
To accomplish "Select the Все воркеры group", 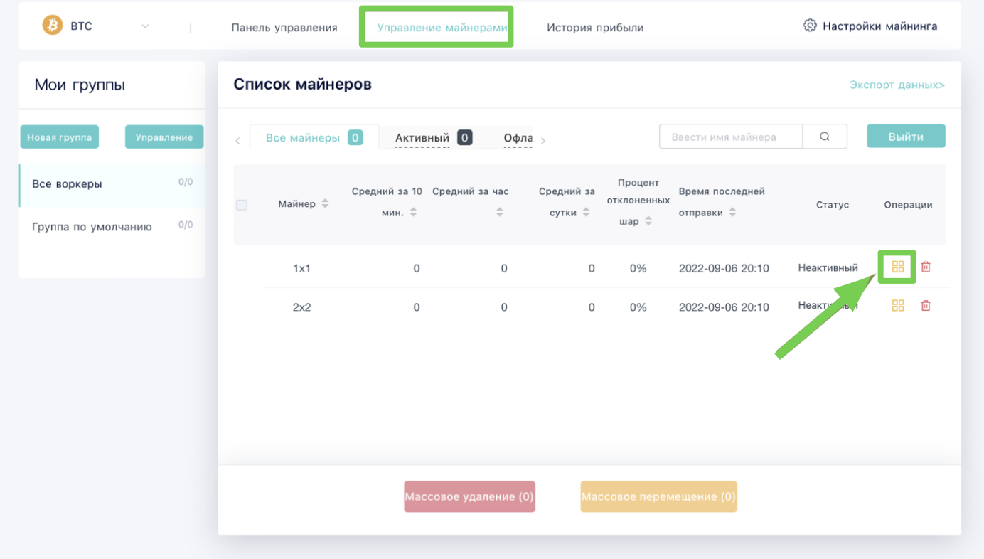I will (112, 184).
